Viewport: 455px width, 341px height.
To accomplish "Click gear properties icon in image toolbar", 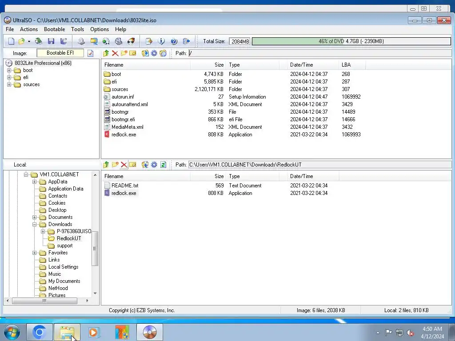I will pyautogui.click(x=154, y=53).
